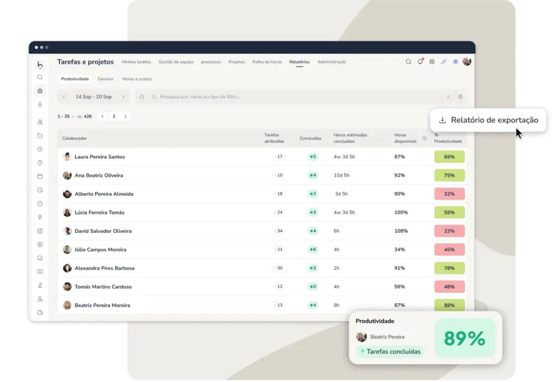Open the settings gear icon
The image size is (557, 382).
pos(432,61)
